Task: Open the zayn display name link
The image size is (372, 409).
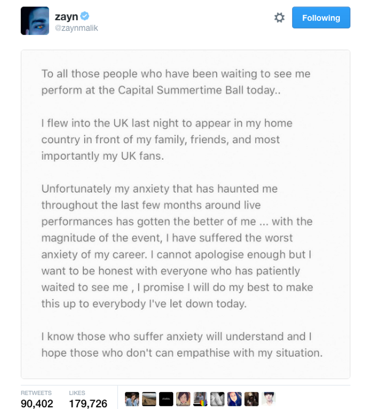Action: click(x=66, y=17)
